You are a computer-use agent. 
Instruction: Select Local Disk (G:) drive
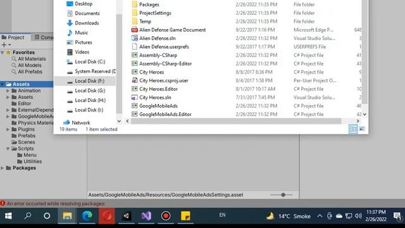pos(90,91)
